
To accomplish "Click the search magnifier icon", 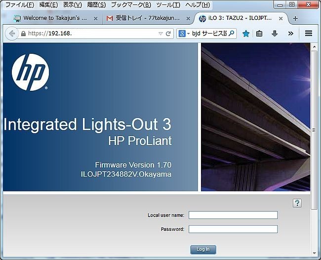I will click(231, 34).
